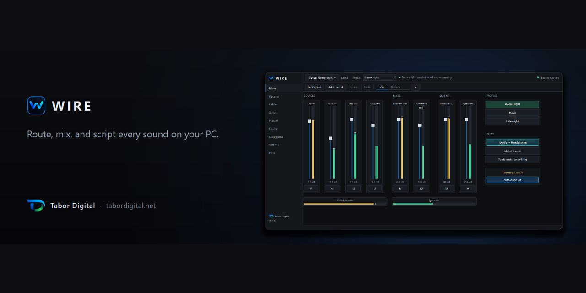Click the Tabor Digital logo beside tabordigital.net

[x=36, y=206]
